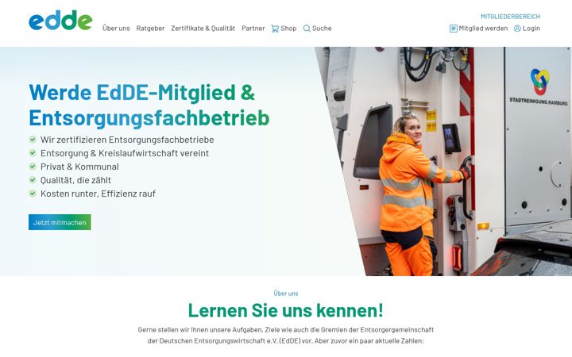Open Zertifikate & Qualität menu
Image resolution: width=572 pixels, height=357 pixels.
[203, 29]
